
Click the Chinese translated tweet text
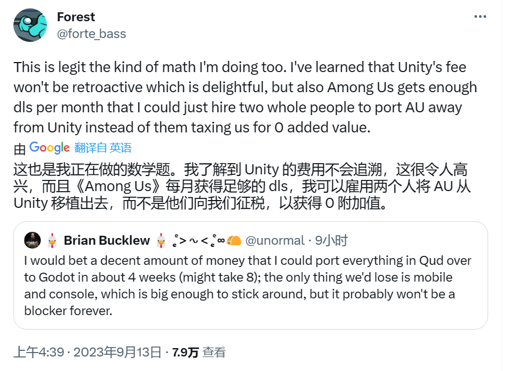240,185
